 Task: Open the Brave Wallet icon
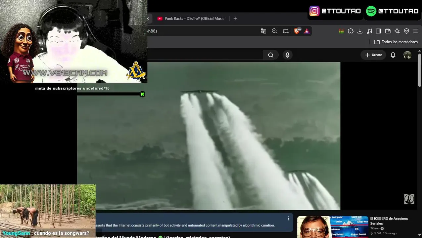point(388,31)
